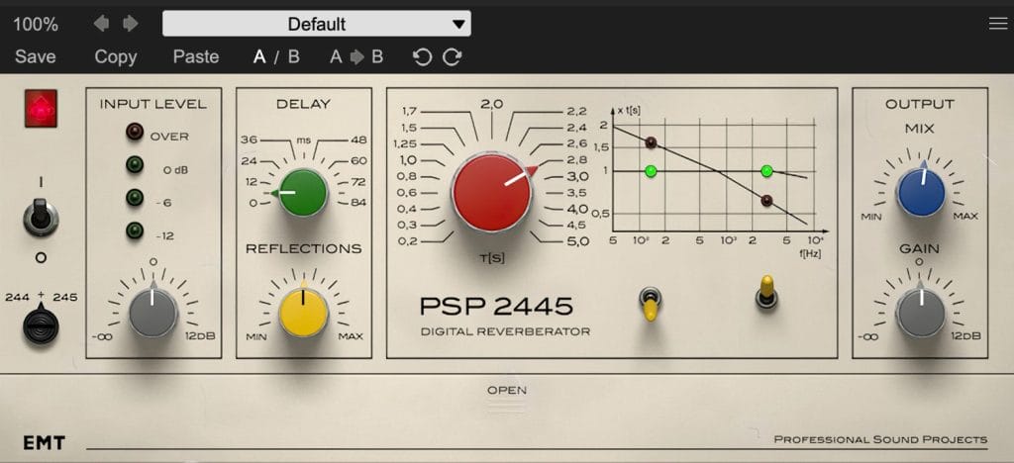The image size is (1014, 463).
Task: Set delay to 36 ms
Action: tap(249, 139)
